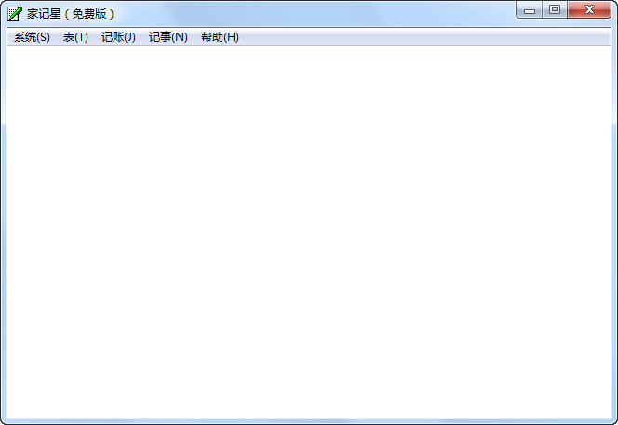Click the 家记星 app icon in title bar

15,13
